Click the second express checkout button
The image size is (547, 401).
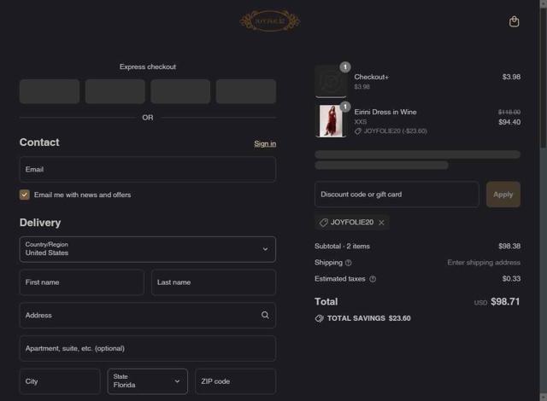(x=115, y=91)
